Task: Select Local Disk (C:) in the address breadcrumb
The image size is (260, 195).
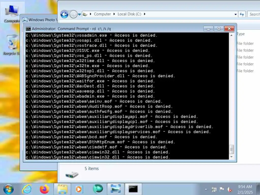Action: point(129,14)
